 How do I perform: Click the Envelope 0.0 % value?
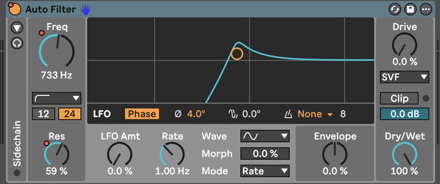pyautogui.click(x=335, y=171)
